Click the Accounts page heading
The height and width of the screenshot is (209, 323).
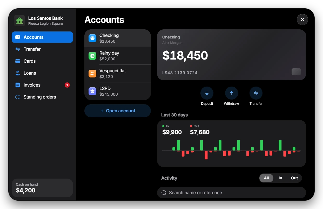click(104, 20)
